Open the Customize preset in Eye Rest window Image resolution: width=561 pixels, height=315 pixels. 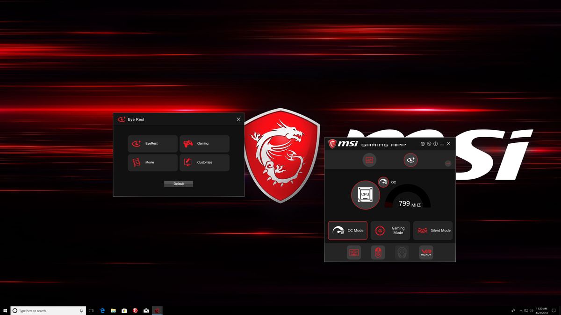tap(204, 162)
